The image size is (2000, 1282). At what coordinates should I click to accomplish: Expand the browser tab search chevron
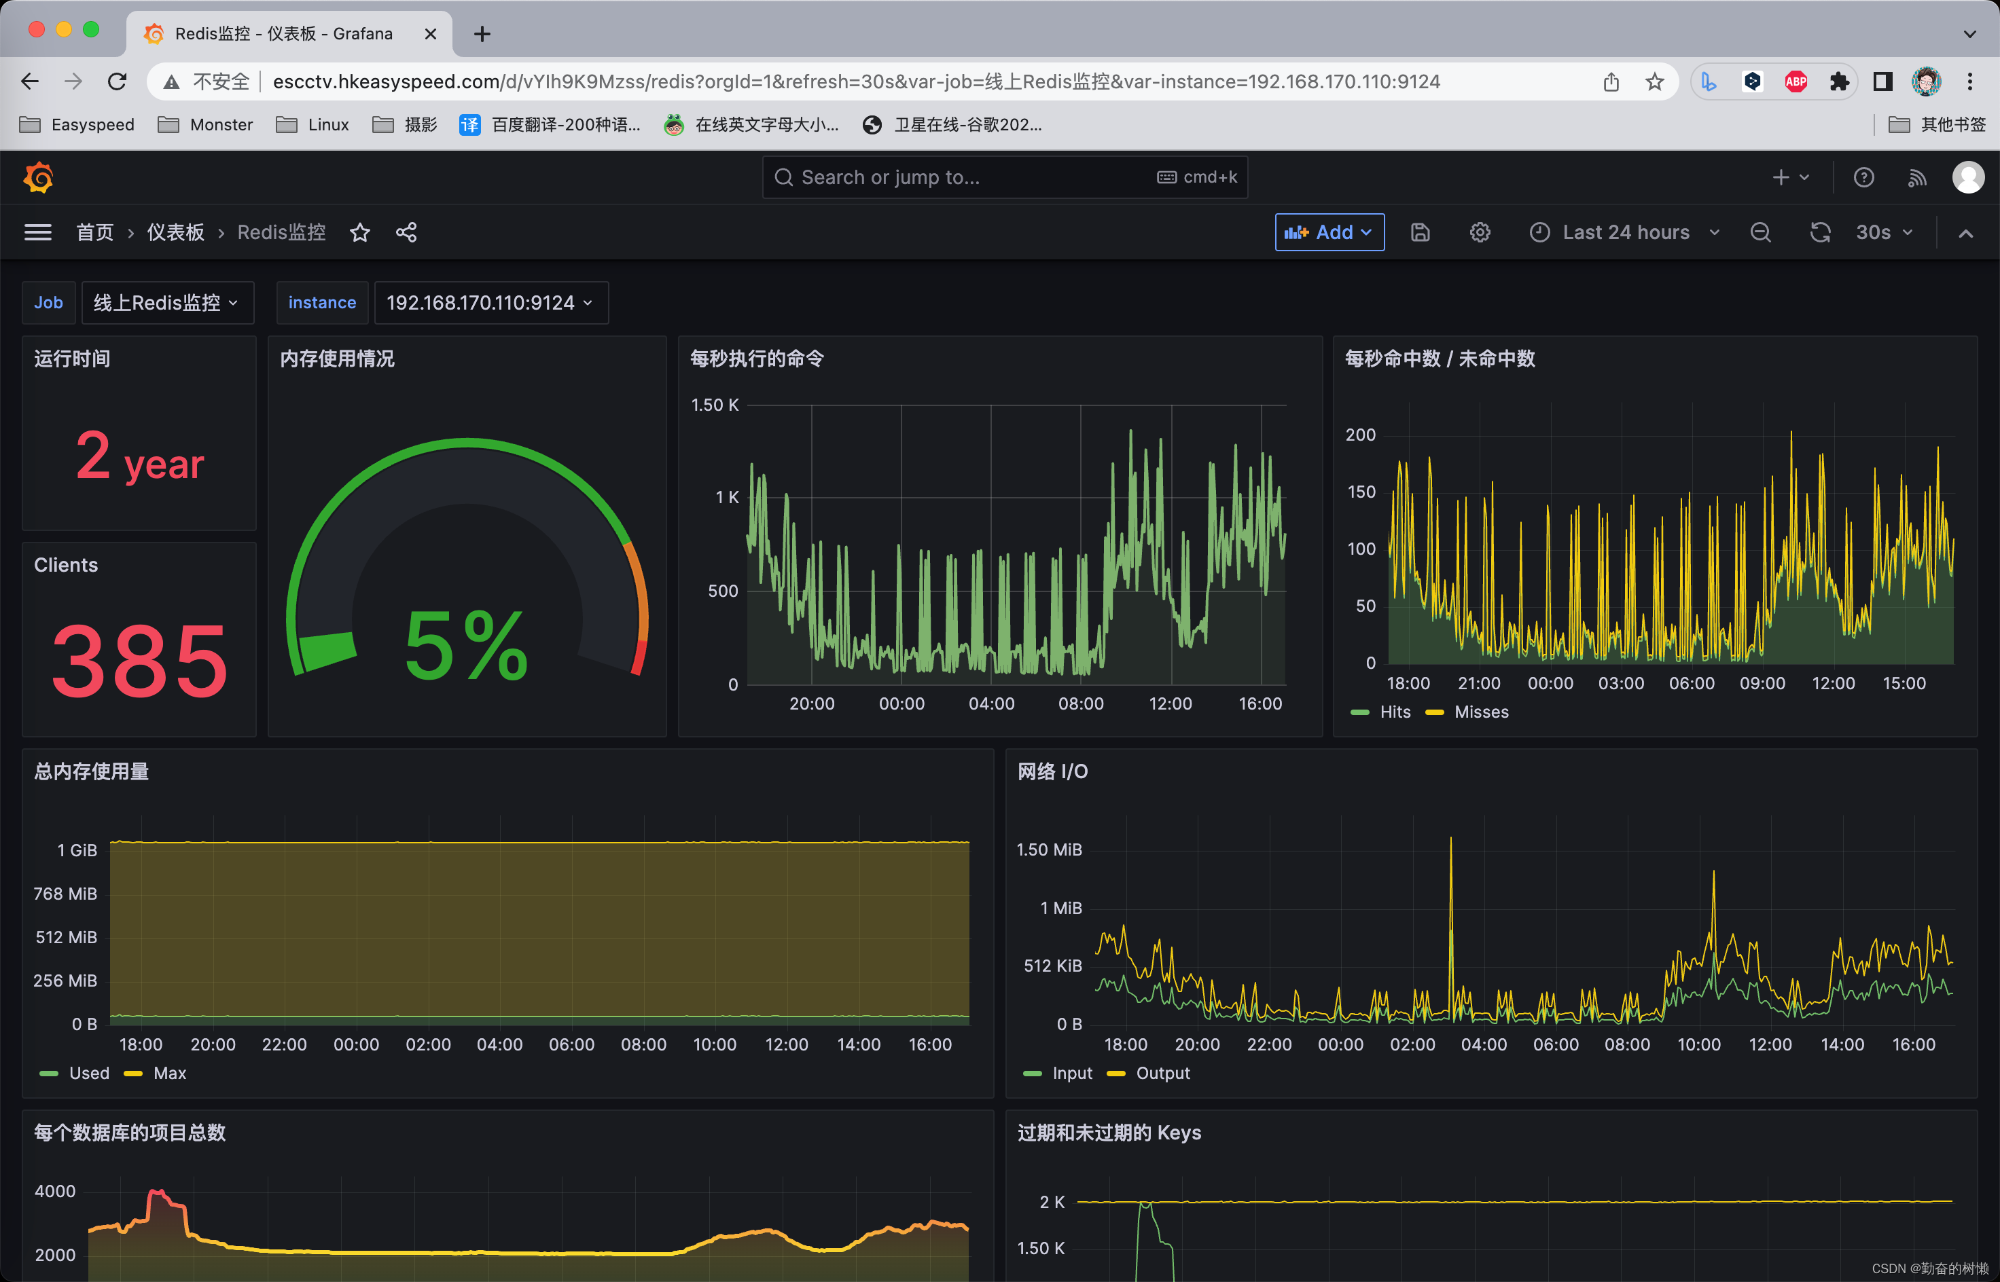click(1969, 34)
